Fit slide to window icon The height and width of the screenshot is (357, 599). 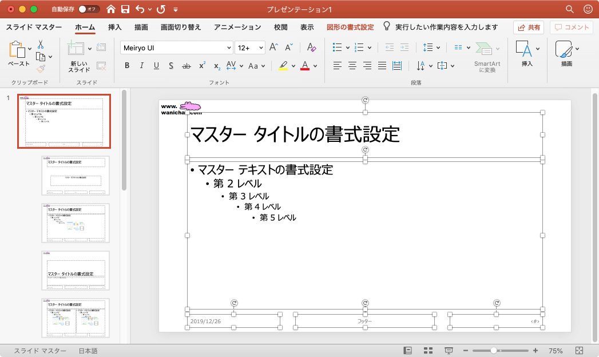tap(579, 350)
